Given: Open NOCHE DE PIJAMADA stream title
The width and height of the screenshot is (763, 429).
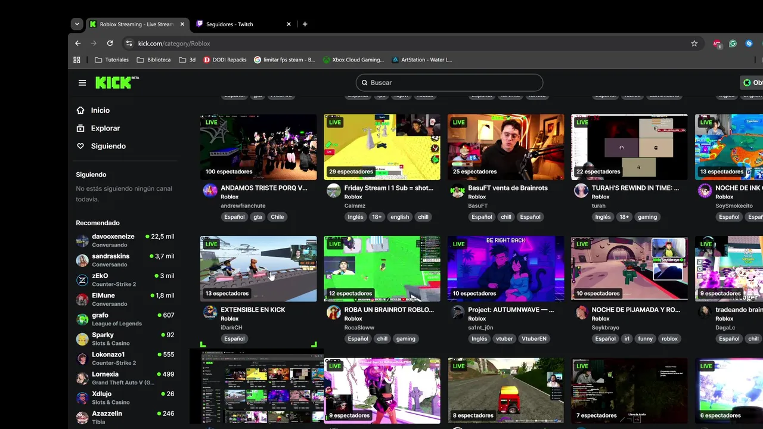Looking at the screenshot, I should (635, 310).
